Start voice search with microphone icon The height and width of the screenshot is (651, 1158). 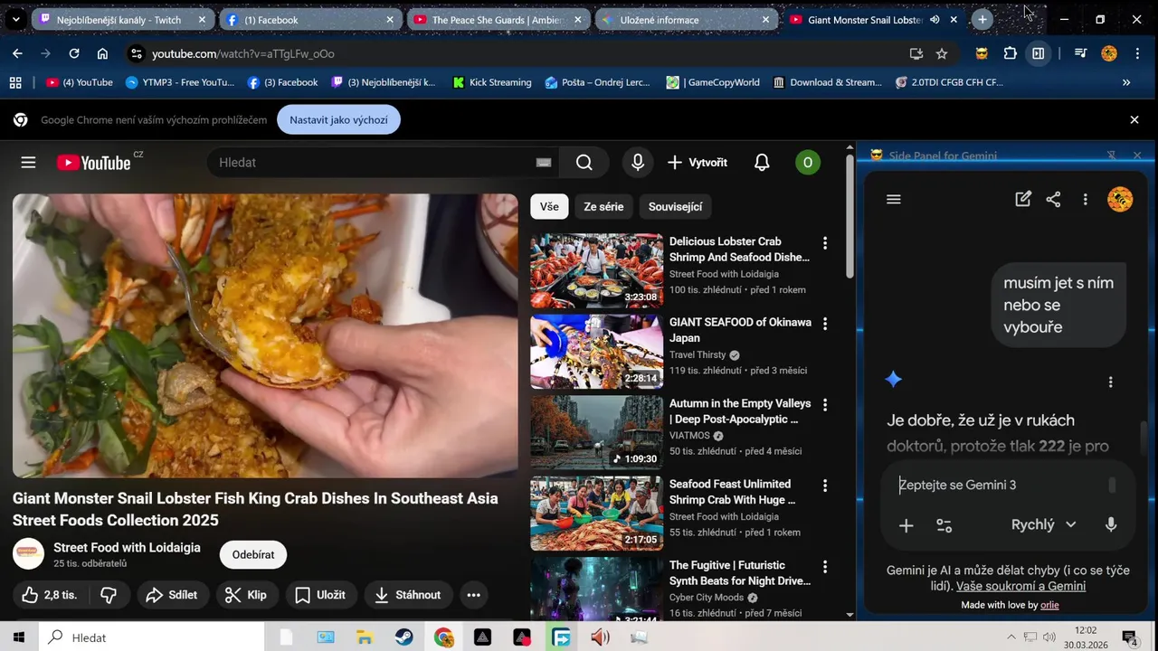(638, 163)
